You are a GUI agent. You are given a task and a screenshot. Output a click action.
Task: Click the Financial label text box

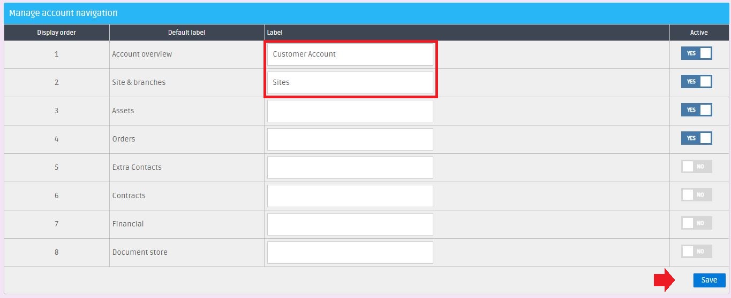click(x=350, y=224)
